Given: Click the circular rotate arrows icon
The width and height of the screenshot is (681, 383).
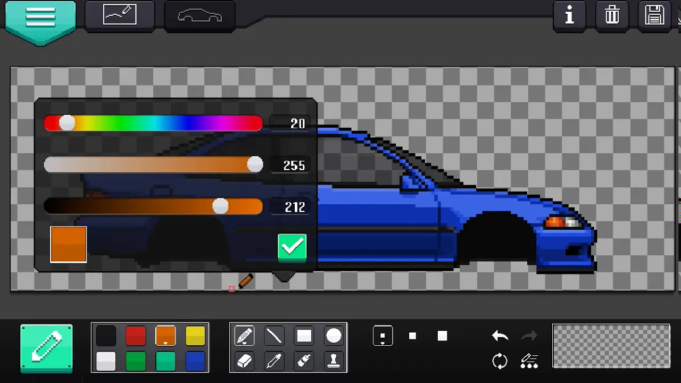Looking at the screenshot, I should [x=500, y=362].
